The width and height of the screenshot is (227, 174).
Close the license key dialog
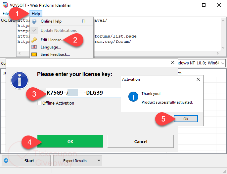click(172, 62)
